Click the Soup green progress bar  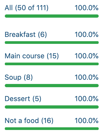pyautogui.click(x=52, y=86)
